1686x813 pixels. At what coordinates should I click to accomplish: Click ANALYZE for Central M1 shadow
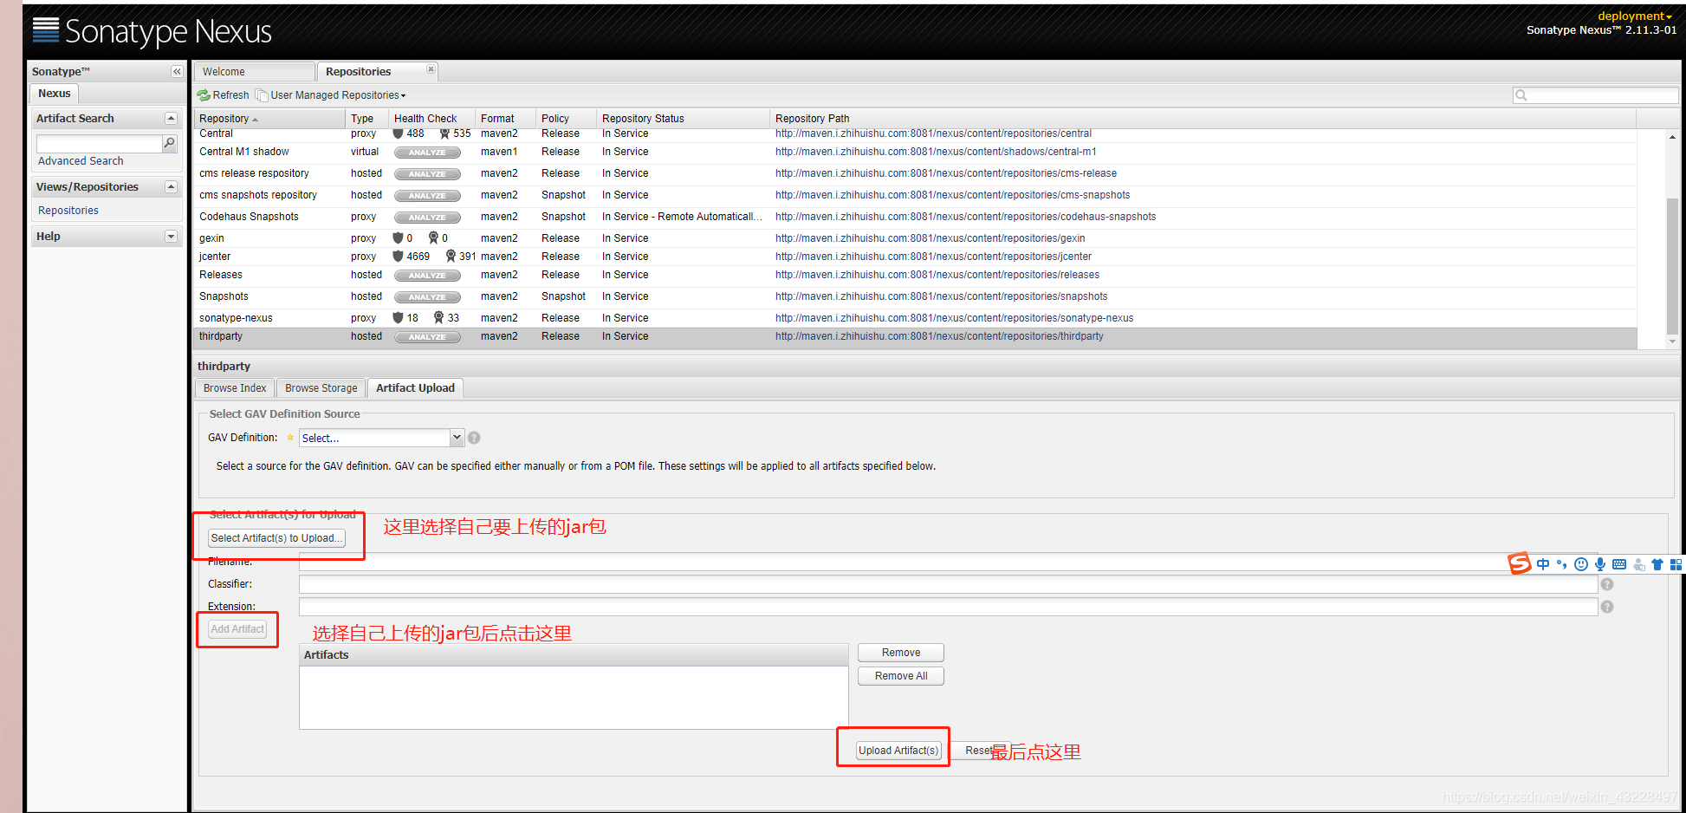click(427, 153)
